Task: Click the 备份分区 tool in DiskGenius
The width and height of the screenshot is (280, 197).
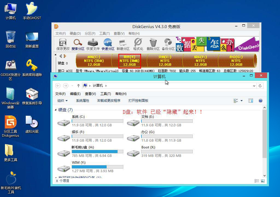Action: [168, 44]
